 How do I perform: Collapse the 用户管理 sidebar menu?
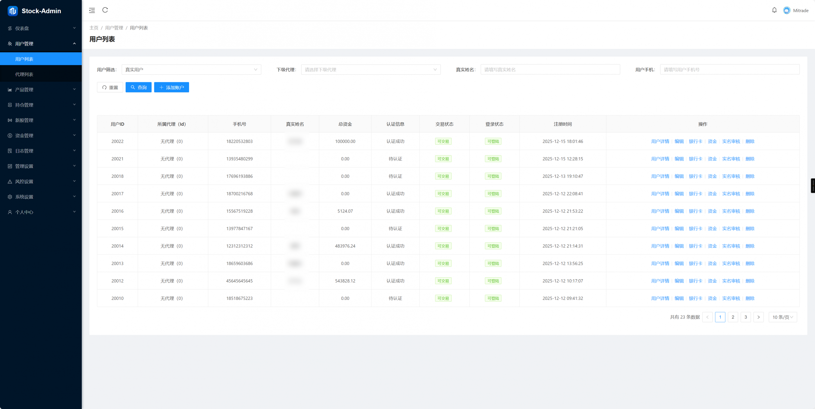point(41,44)
